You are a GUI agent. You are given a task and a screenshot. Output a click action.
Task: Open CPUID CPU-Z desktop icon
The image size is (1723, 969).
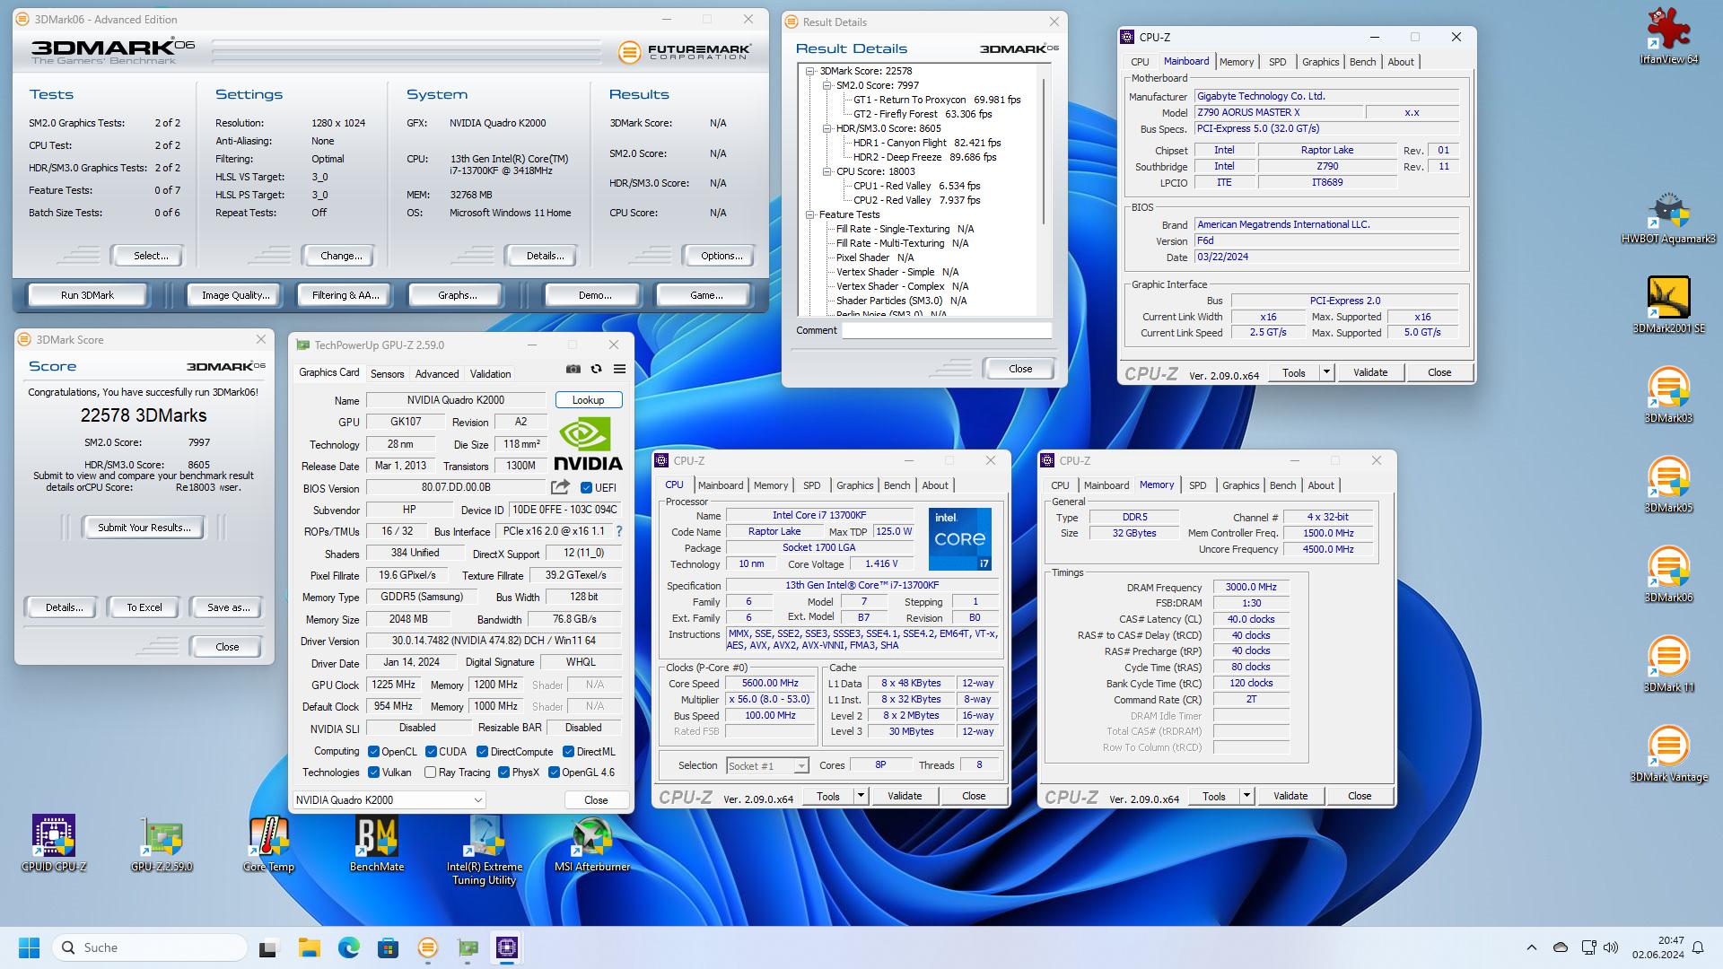[x=54, y=843]
